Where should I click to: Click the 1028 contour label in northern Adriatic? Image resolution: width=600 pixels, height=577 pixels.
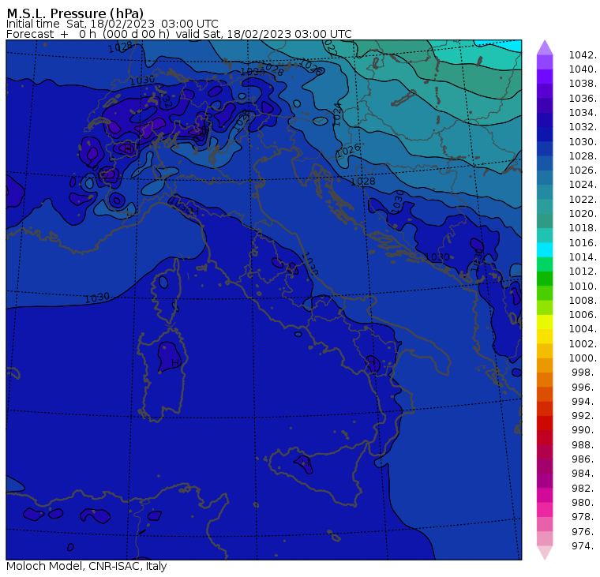coord(362,181)
